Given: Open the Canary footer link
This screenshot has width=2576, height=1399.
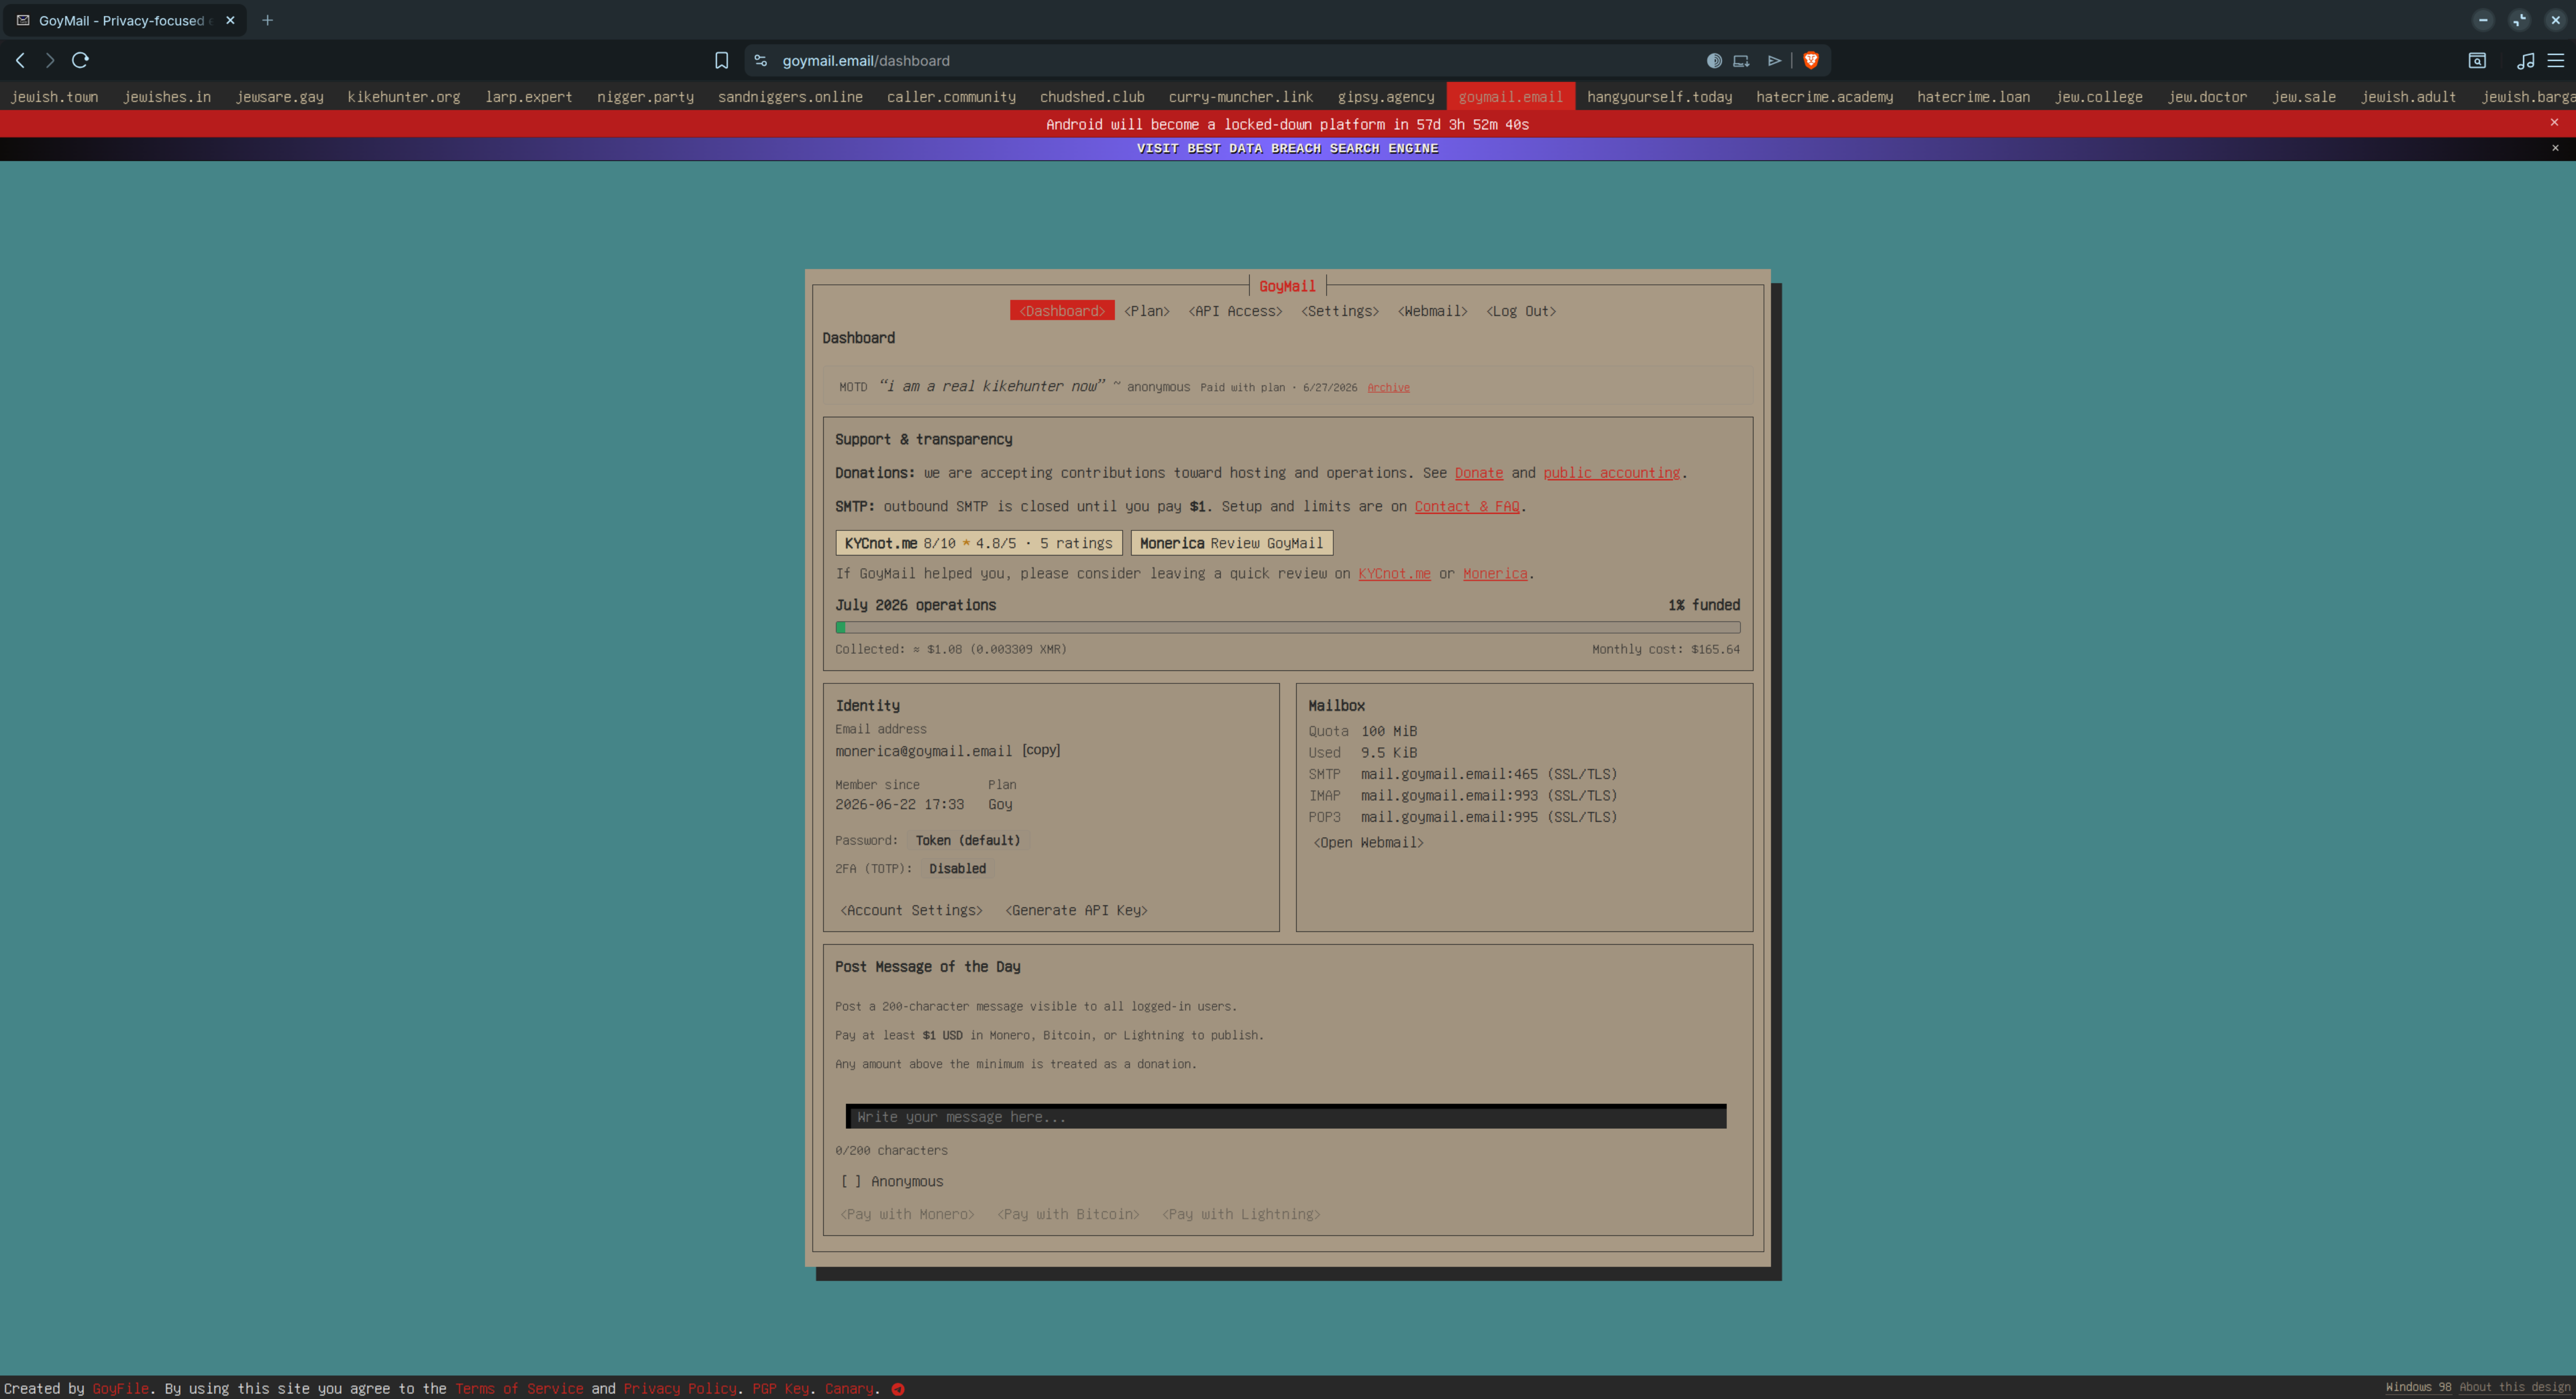Looking at the screenshot, I should click(x=849, y=1389).
